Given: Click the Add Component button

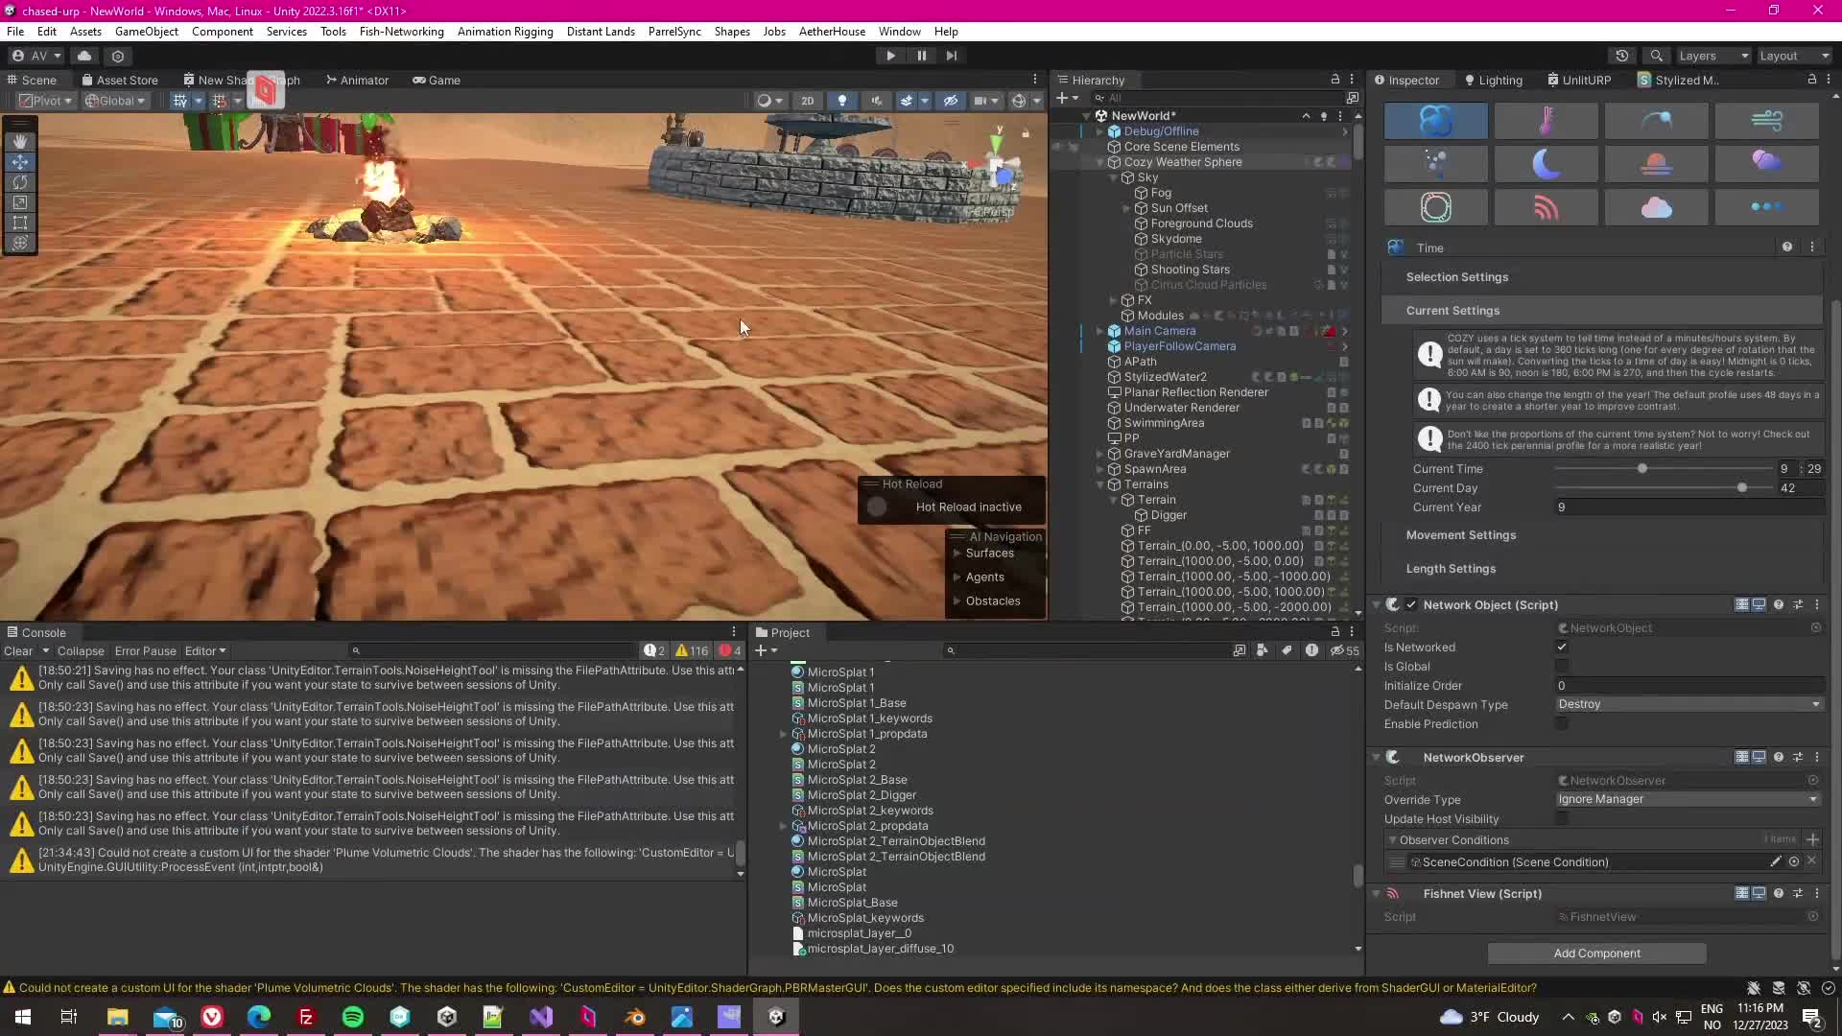Looking at the screenshot, I should 1596,954.
